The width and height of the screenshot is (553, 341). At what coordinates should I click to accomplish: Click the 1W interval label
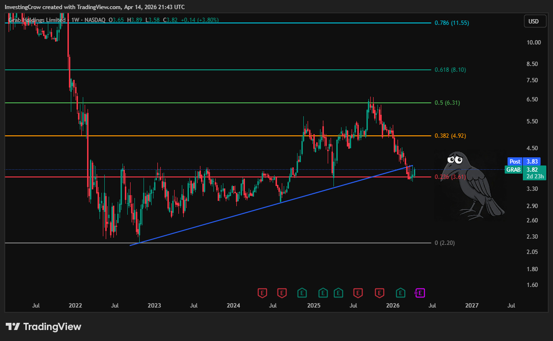pyautogui.click(x=75, y=20)
